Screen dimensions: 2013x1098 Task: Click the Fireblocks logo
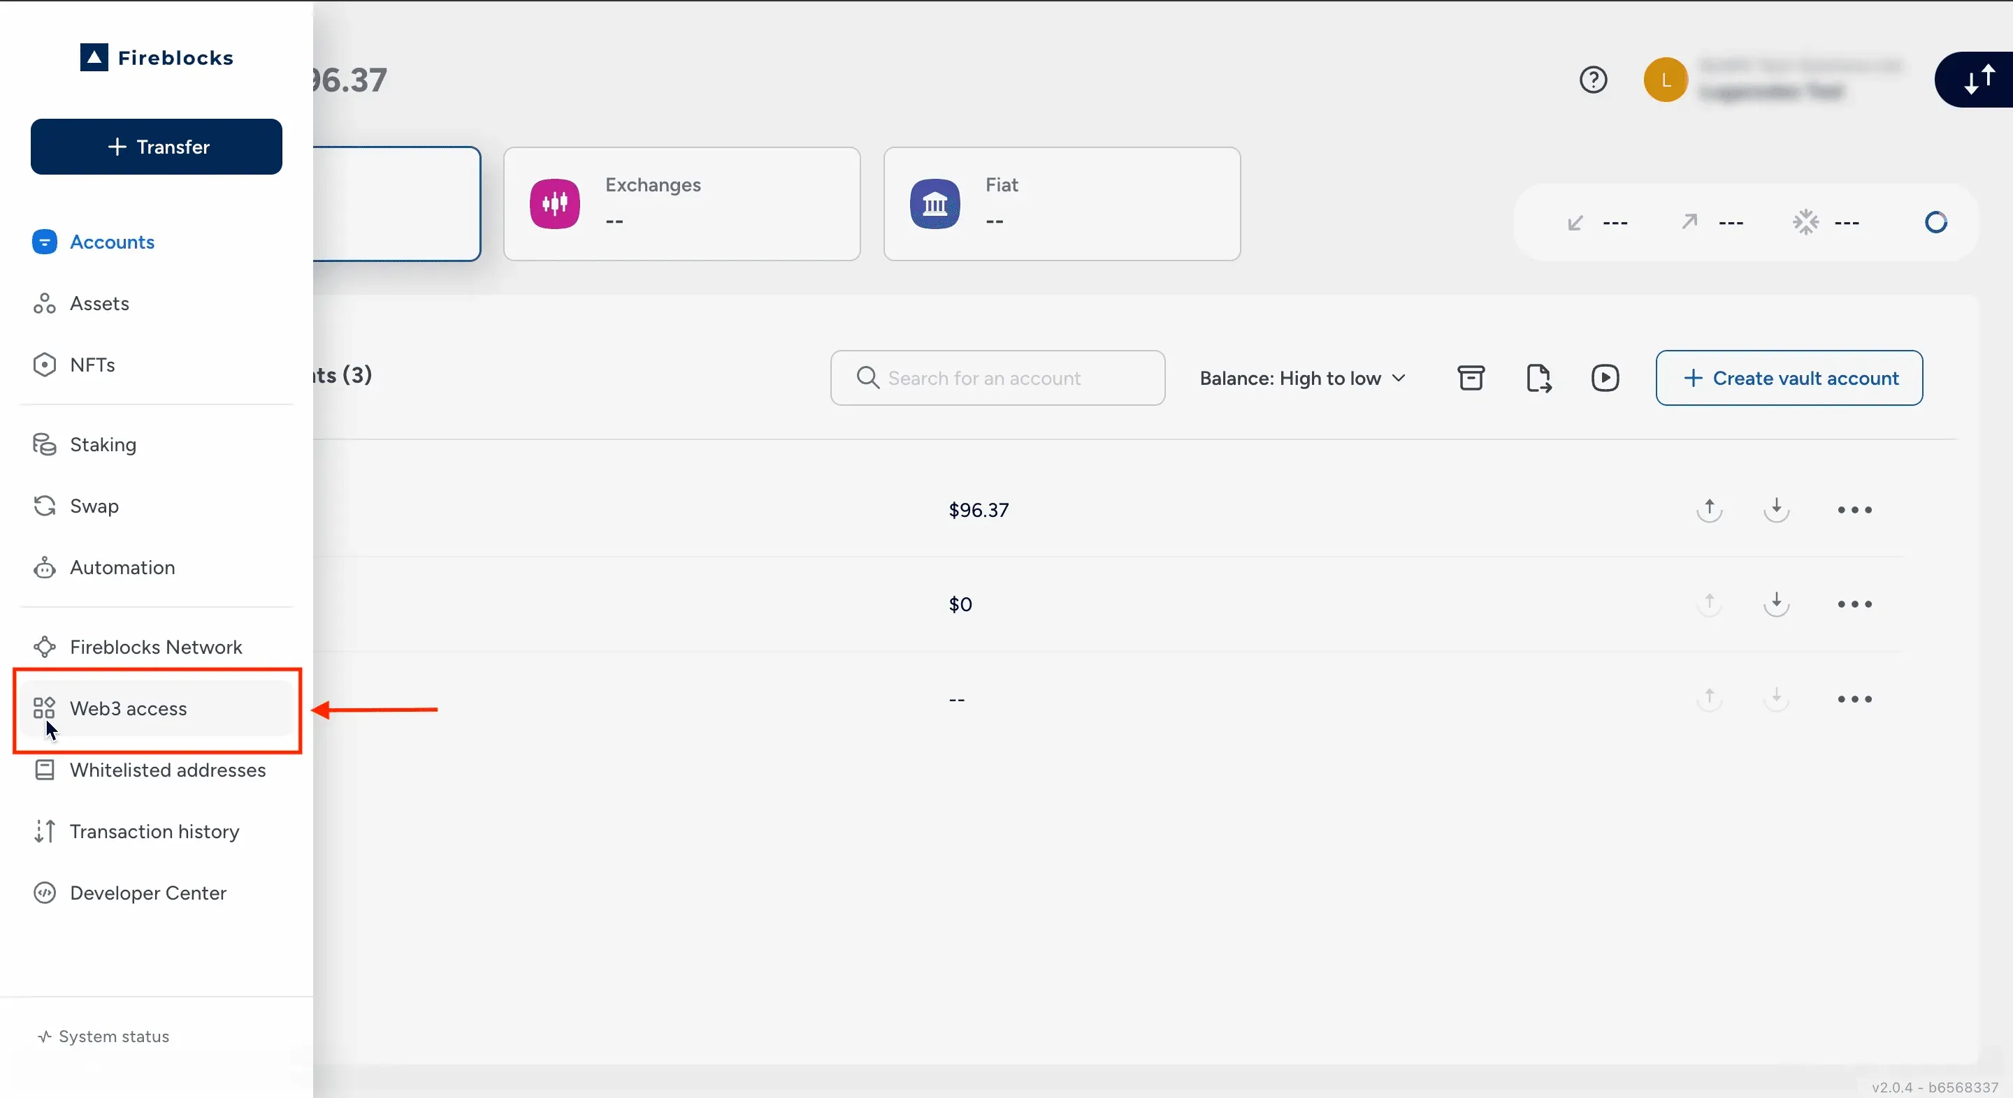coord(157,57)
